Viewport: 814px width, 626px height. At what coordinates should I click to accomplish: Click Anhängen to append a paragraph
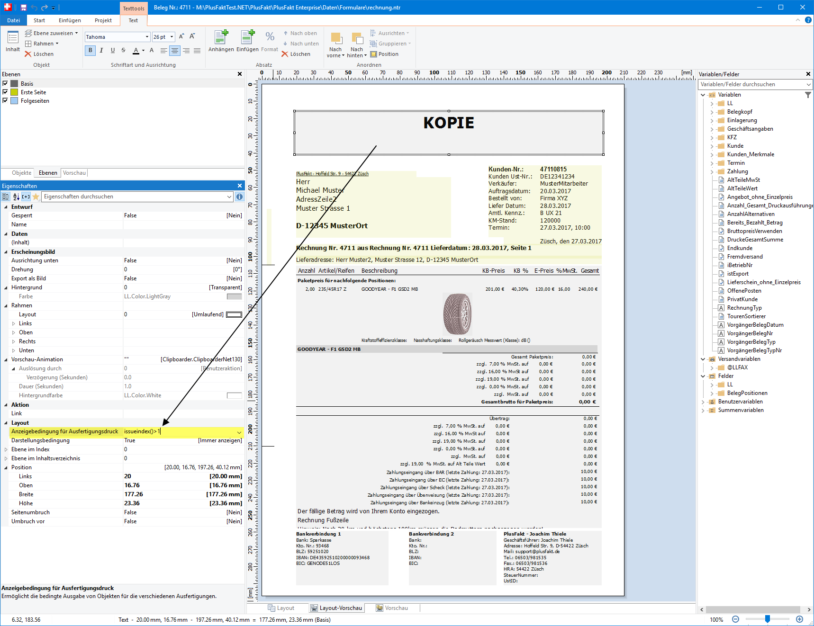point(221,41)
